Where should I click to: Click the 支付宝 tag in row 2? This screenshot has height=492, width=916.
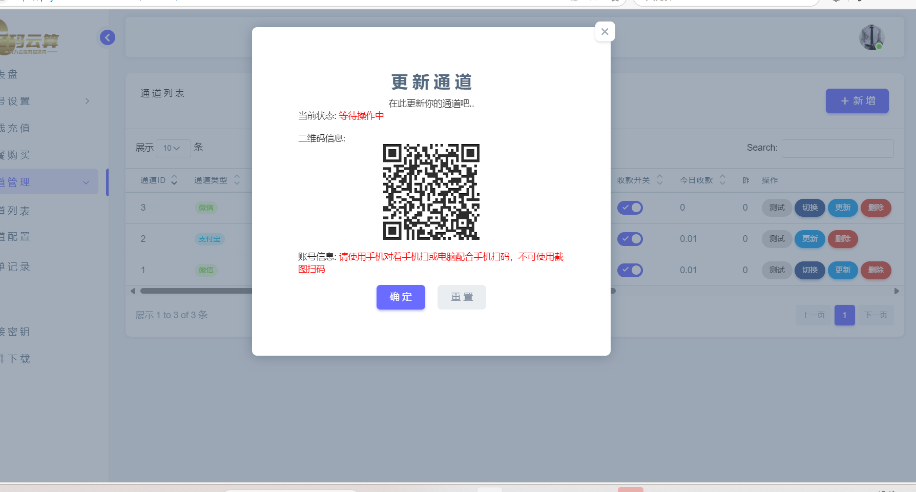click(210, 239)
